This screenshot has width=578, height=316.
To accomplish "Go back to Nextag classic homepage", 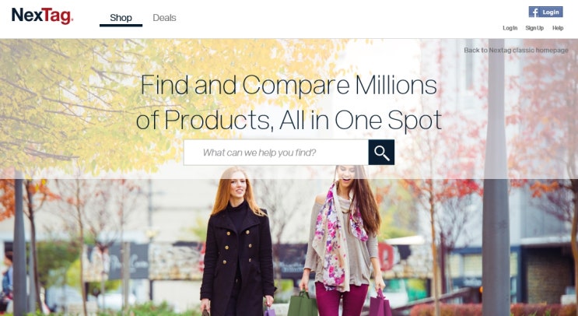I will (516, 50).
